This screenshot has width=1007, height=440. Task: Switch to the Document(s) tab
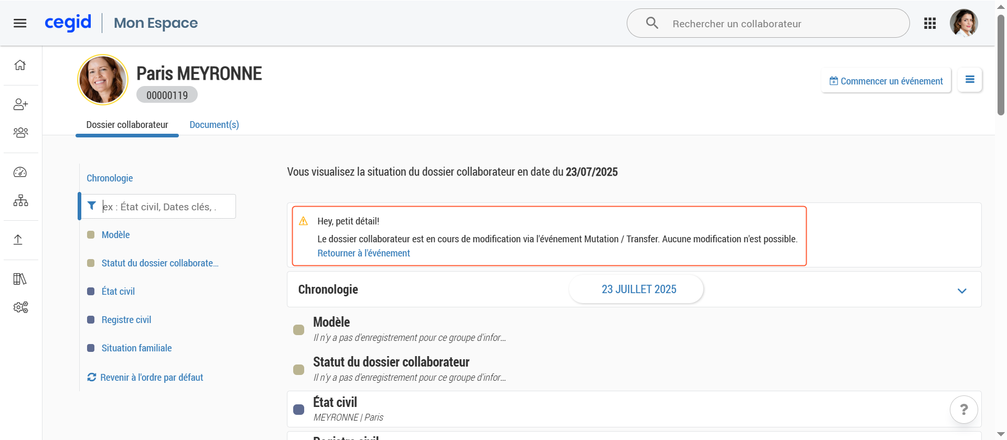tap(214, 125)
